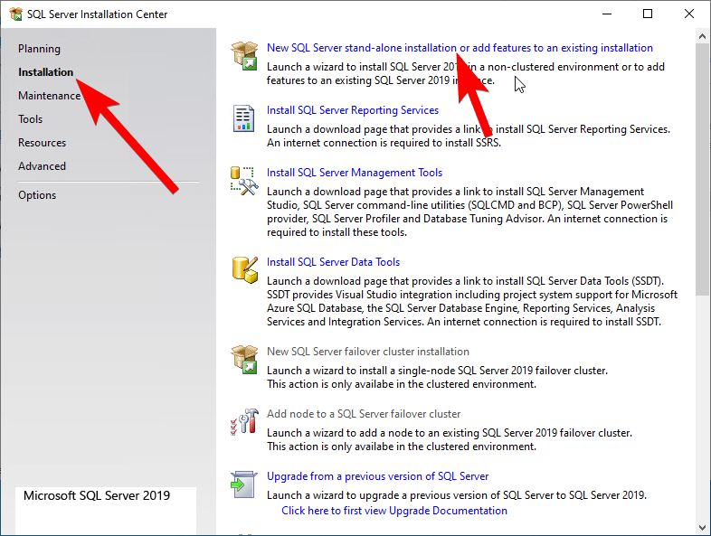Click New SQL Server failover cluster installation
The height and width of the screenshot is (536, 711).
[368, 352]
